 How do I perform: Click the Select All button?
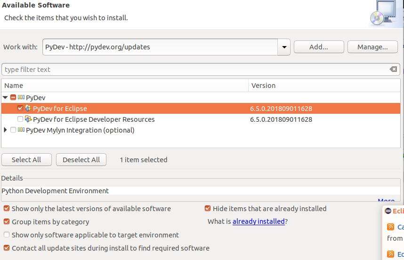[26, 160]
